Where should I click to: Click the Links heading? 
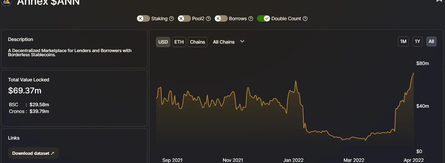click(14, 138)
